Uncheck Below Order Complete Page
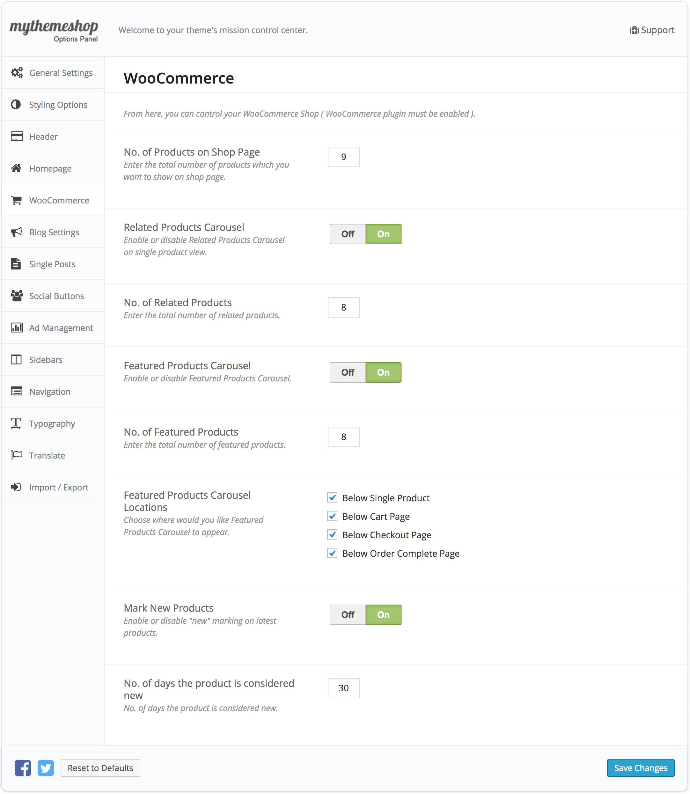This screenshot has width=690, height=794. point(332,553)
